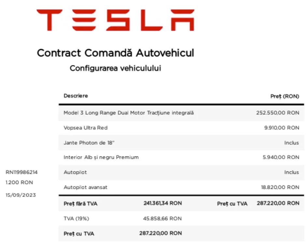The image size is (307, 252).
Task: Click the 45.858,66 RON TVA amount
Action: click(162, 219)
